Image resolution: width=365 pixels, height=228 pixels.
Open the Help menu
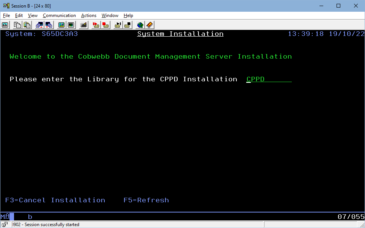tap(128, 16)
